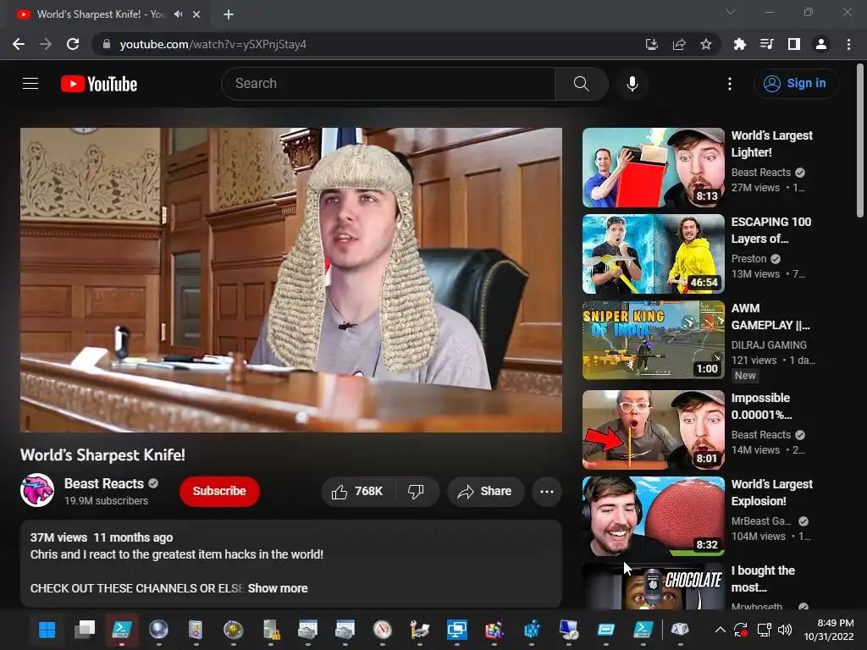Open the AWM GAMEPLAY video title
The width and height of the screenshot is (867, 650).
770,317
